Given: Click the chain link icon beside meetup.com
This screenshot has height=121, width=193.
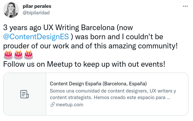Looking at the screenshot, I should tap(52, 105).
